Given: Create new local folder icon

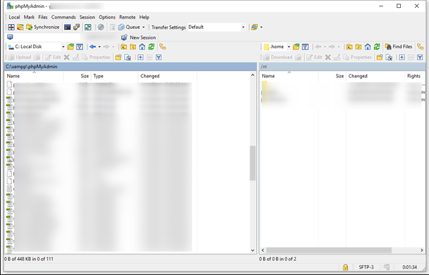Looking at the screenshot, I should [x=118, y=57].
